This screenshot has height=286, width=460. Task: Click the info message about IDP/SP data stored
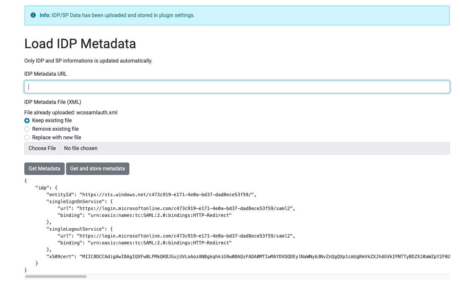click(x=117, y=15)
